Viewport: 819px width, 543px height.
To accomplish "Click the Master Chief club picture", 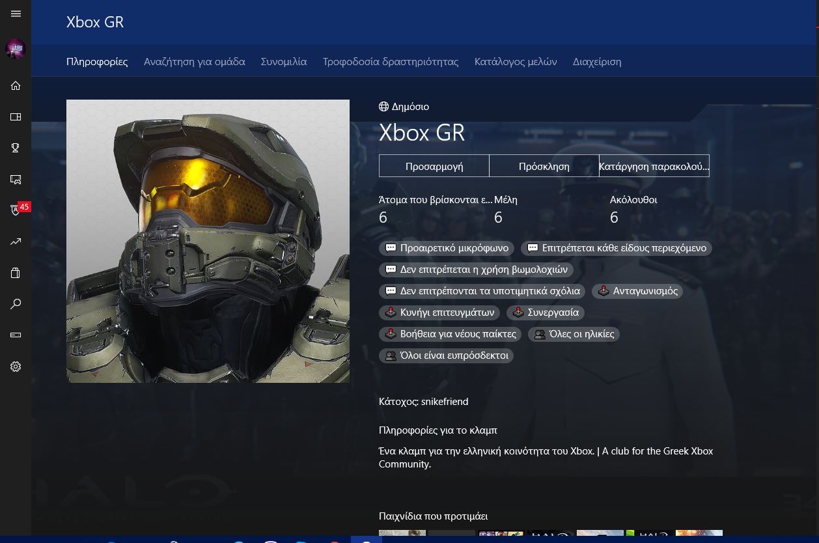I will [x=208, y=241].
